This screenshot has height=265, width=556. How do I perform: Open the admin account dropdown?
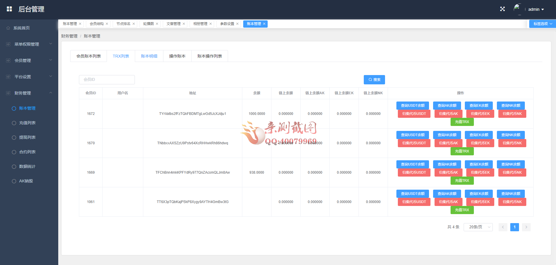pyautogui.click(x=536, y=9)
